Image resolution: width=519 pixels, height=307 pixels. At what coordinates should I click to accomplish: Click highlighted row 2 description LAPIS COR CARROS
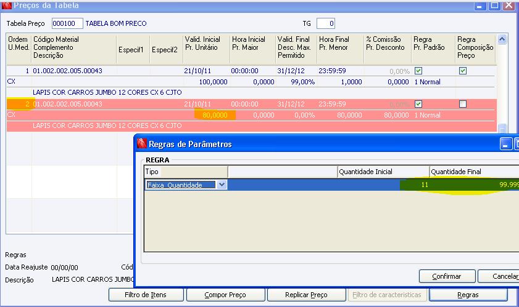point(107,126)
